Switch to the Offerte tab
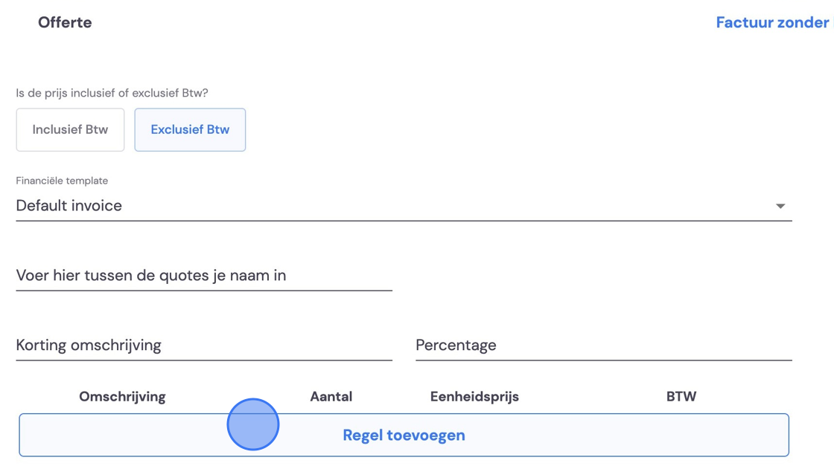834x466 pixels. 65,22
